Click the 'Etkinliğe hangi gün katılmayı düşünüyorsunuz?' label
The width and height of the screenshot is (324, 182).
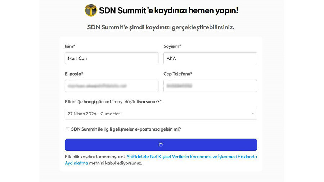click(113, 102)
